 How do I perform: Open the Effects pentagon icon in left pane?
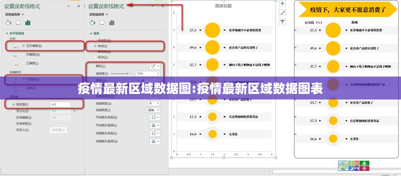[18, 23]
